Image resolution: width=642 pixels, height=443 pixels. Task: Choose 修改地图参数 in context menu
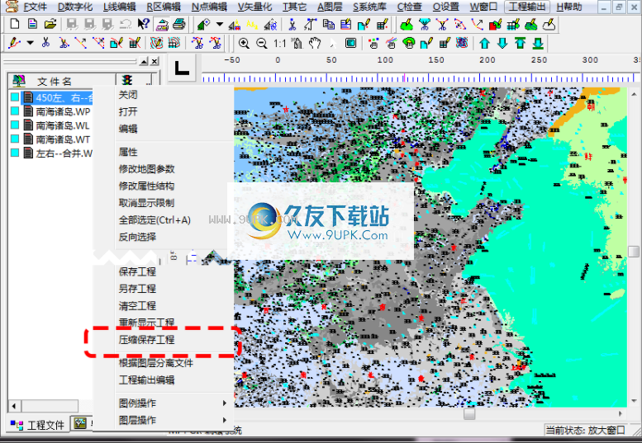pyautogui.click(x=146, y=169)
